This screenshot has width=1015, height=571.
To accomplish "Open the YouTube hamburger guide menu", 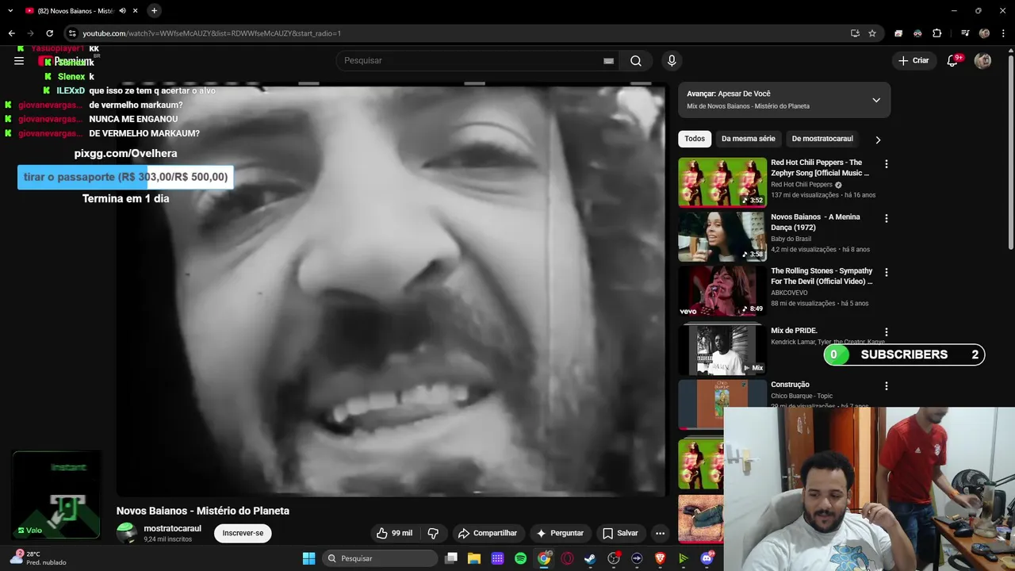I will 19,60.
